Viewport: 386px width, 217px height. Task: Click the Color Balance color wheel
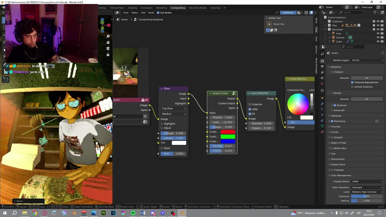[x=298, y=104]
